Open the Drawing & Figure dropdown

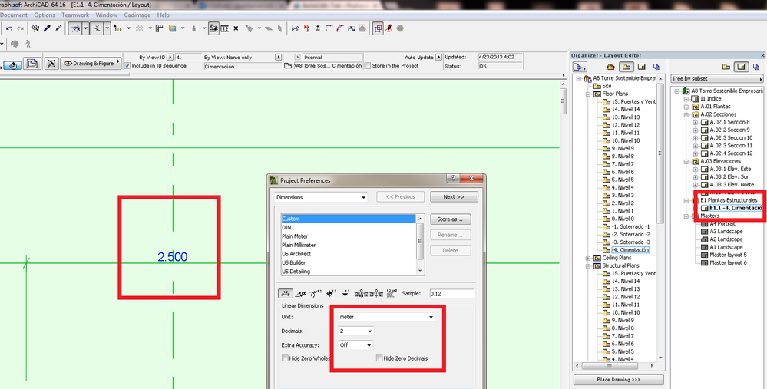pyautogui.click(x=91, y=64)
